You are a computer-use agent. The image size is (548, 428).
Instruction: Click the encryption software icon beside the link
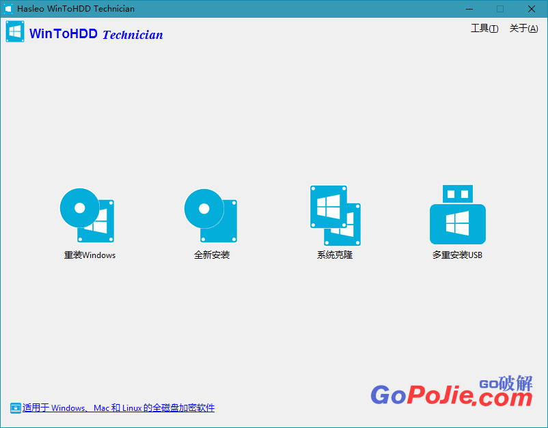(x=16, y=408)
